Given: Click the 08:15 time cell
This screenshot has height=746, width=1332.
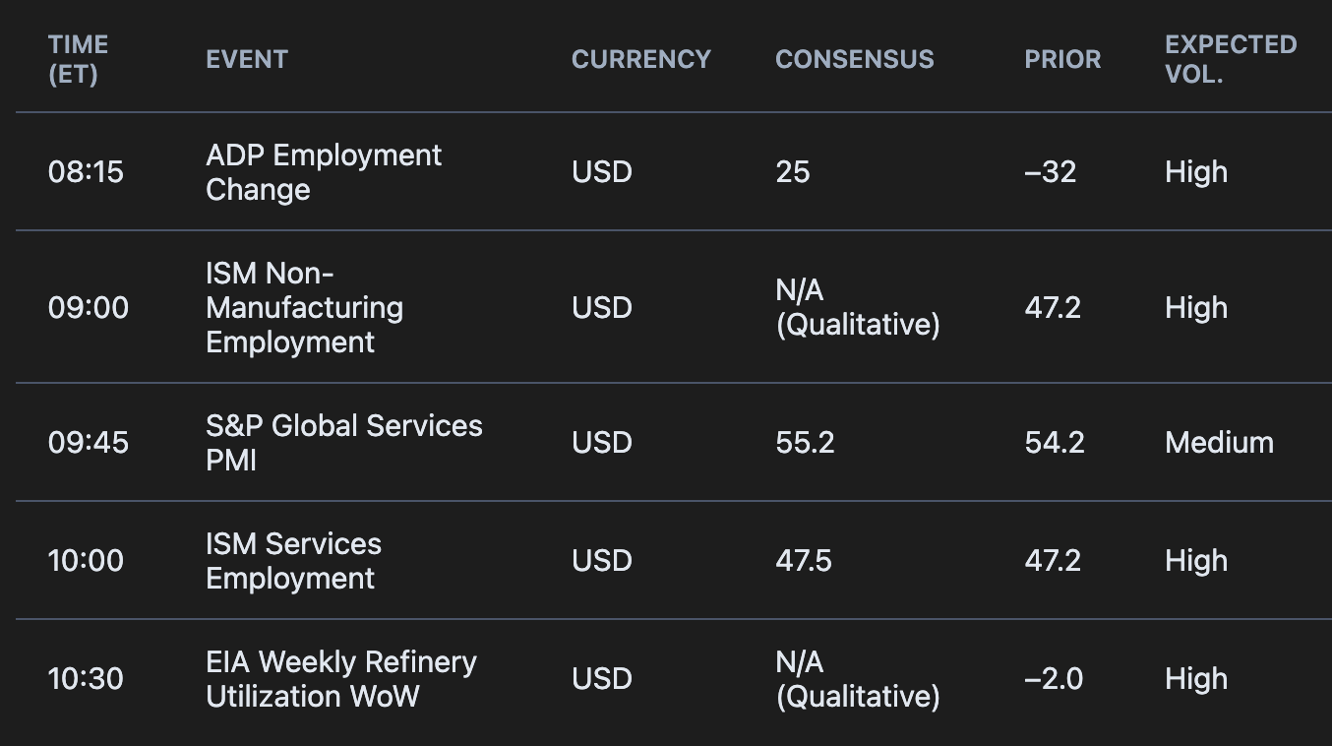Looking at the screenshot, I should [x=86, y=172].
